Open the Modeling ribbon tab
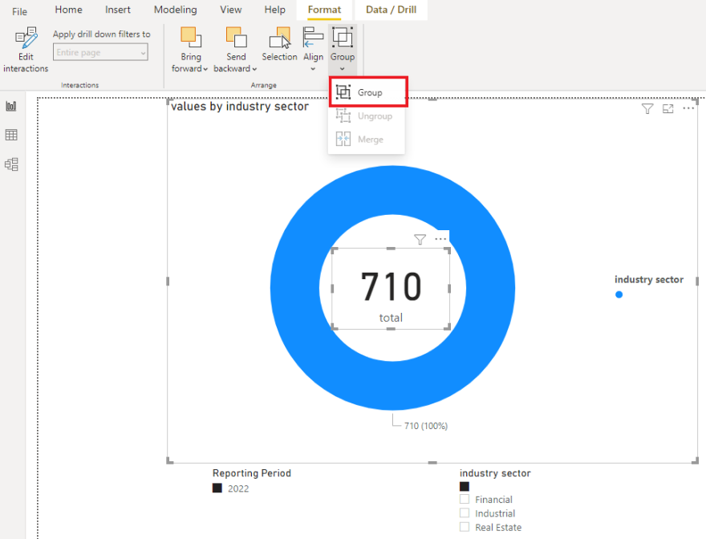The image size is (706, 539). (x=175, y=10)
